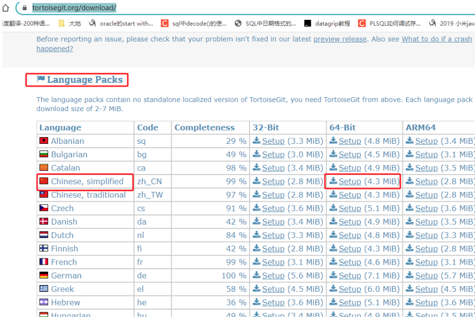Download Catalan 32-Bit Setup
Image resolution: width=475 pixels, height=324 pixels.
273,168
